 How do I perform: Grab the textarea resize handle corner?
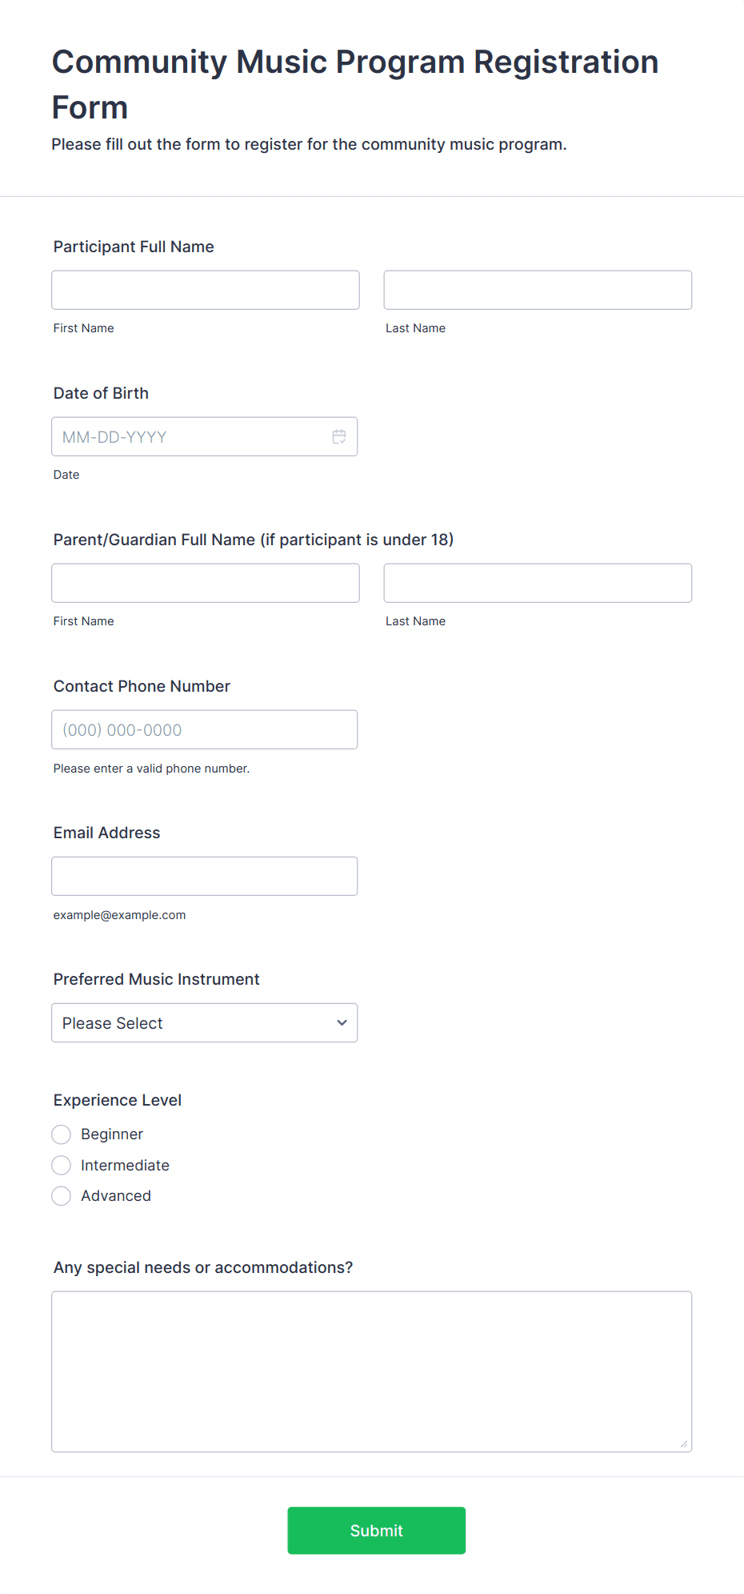(683, 1443)
